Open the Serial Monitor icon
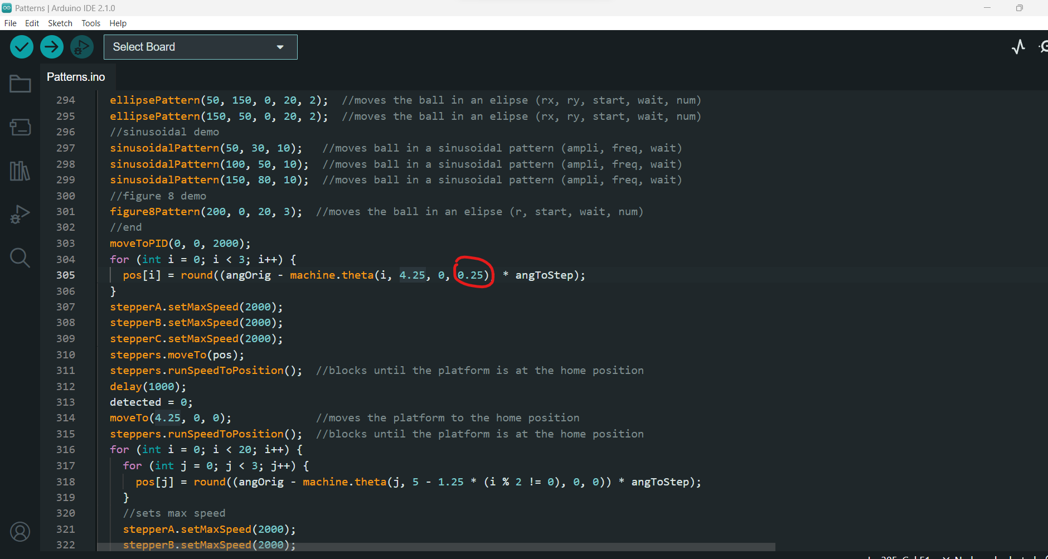Viewport: 1048px width, 559px height. pyautogui.click(x=1044, y=47)
